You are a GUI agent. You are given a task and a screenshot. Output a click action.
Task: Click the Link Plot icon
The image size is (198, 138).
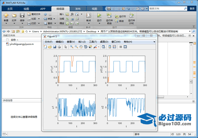103,47
